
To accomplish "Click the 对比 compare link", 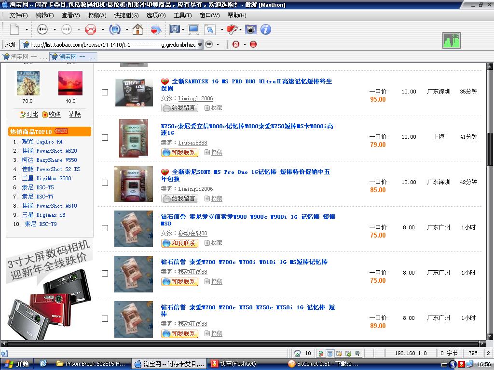I will coord(28,114).
